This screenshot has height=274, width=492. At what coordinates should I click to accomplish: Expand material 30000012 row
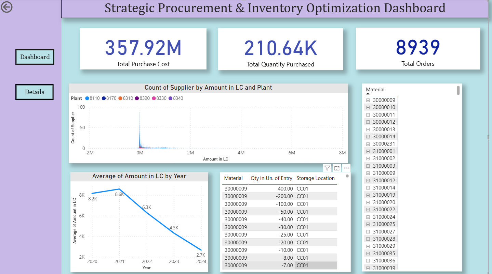368,122
